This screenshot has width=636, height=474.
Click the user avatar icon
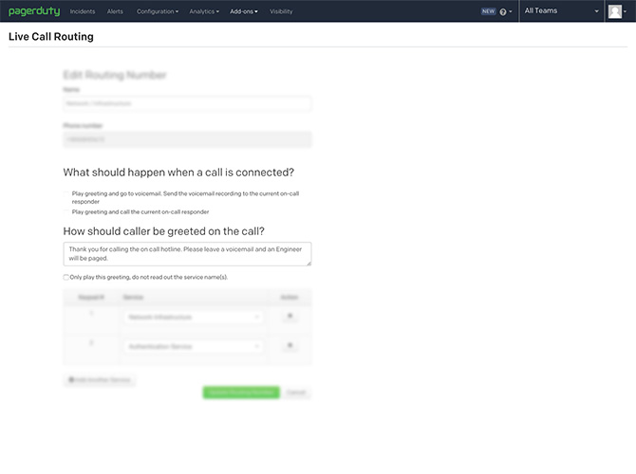614,11
